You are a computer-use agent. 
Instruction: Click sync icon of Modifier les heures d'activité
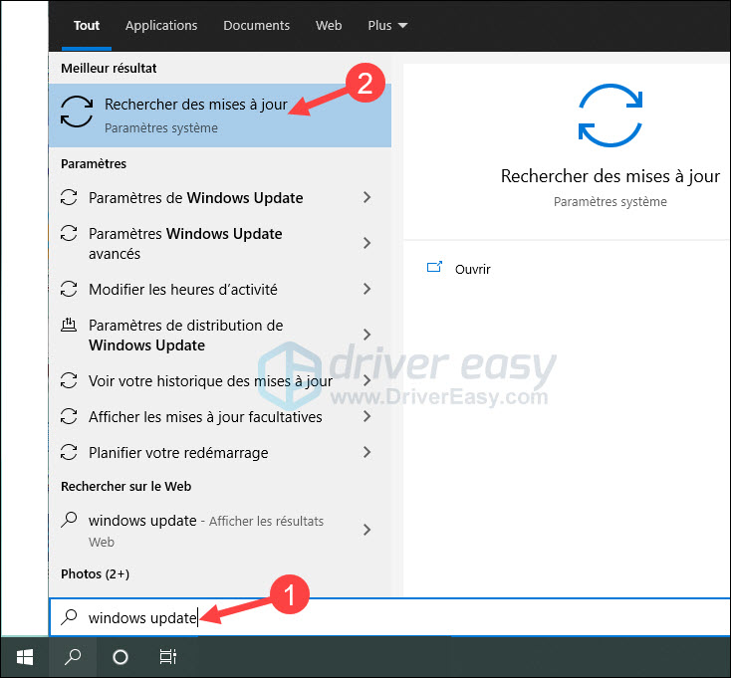pyautogui.click(x=69, y=289)
